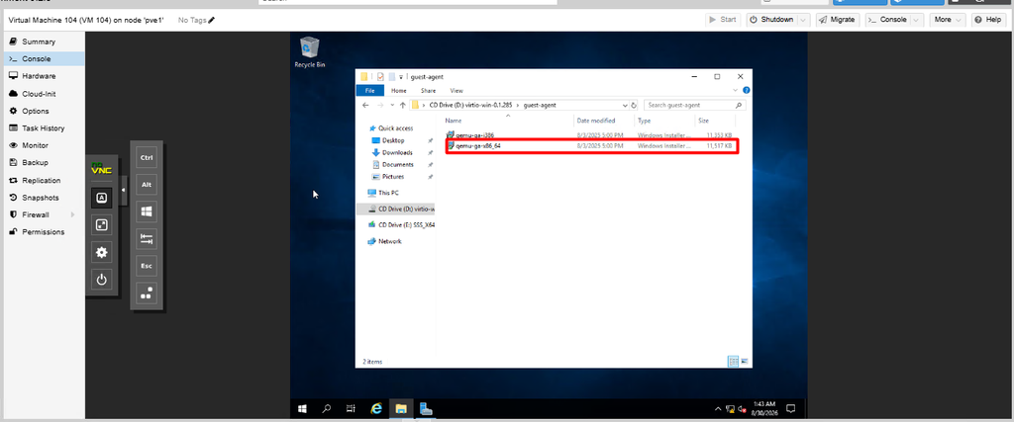Open recent locations dropdown in Explorer
This screenshot has width=1014, height=422.
(x=392, y=105)
